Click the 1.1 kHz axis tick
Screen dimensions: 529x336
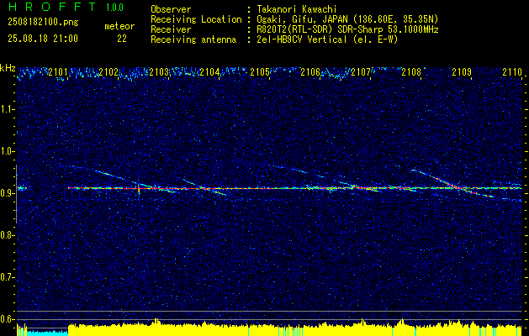pyautogui.click(x=7, y=109)
